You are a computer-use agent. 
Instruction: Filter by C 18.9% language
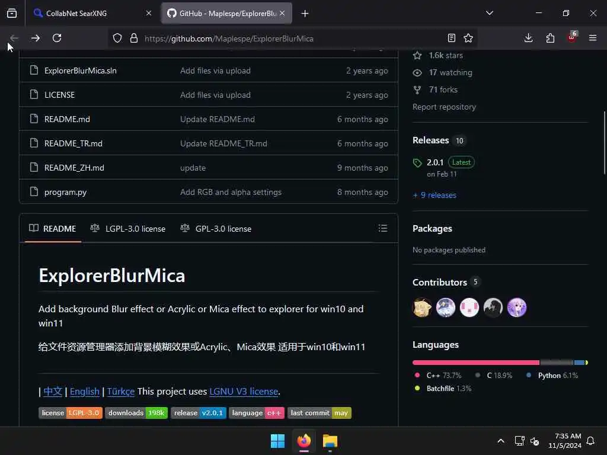494,376
